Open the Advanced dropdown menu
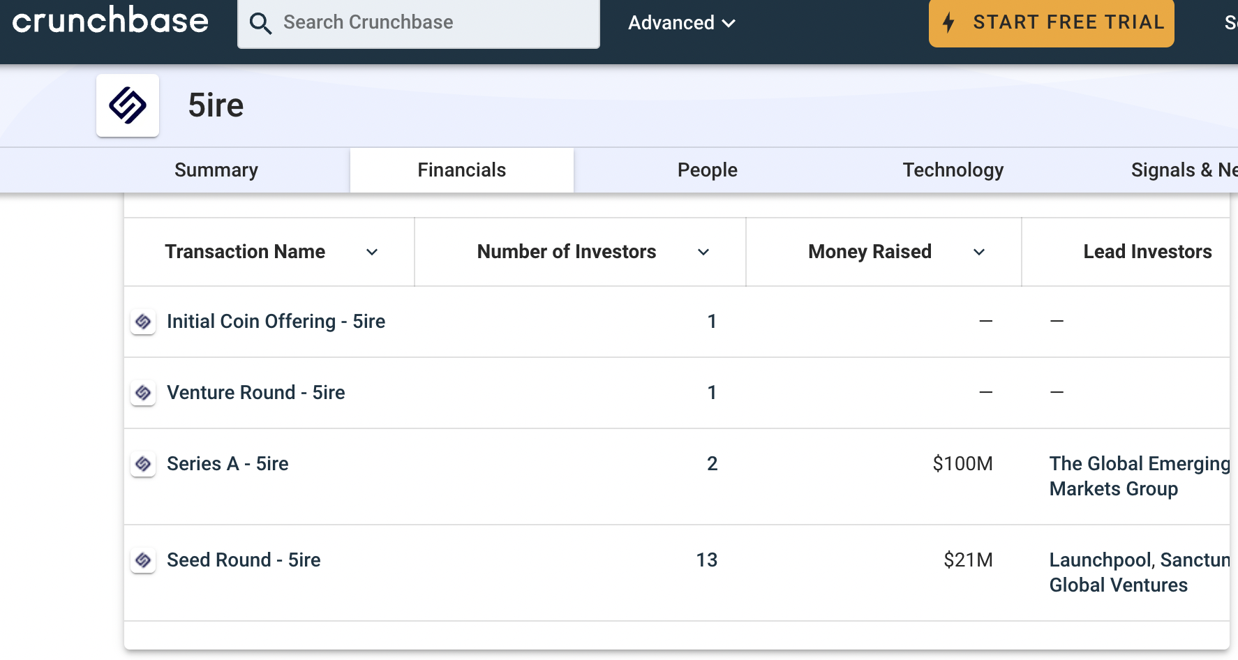1238x660 pixels. pos(682,23)
